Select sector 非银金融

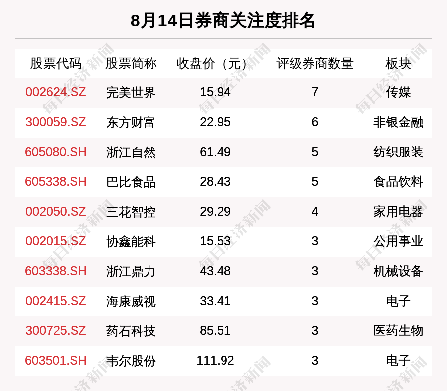pos(398,122)
